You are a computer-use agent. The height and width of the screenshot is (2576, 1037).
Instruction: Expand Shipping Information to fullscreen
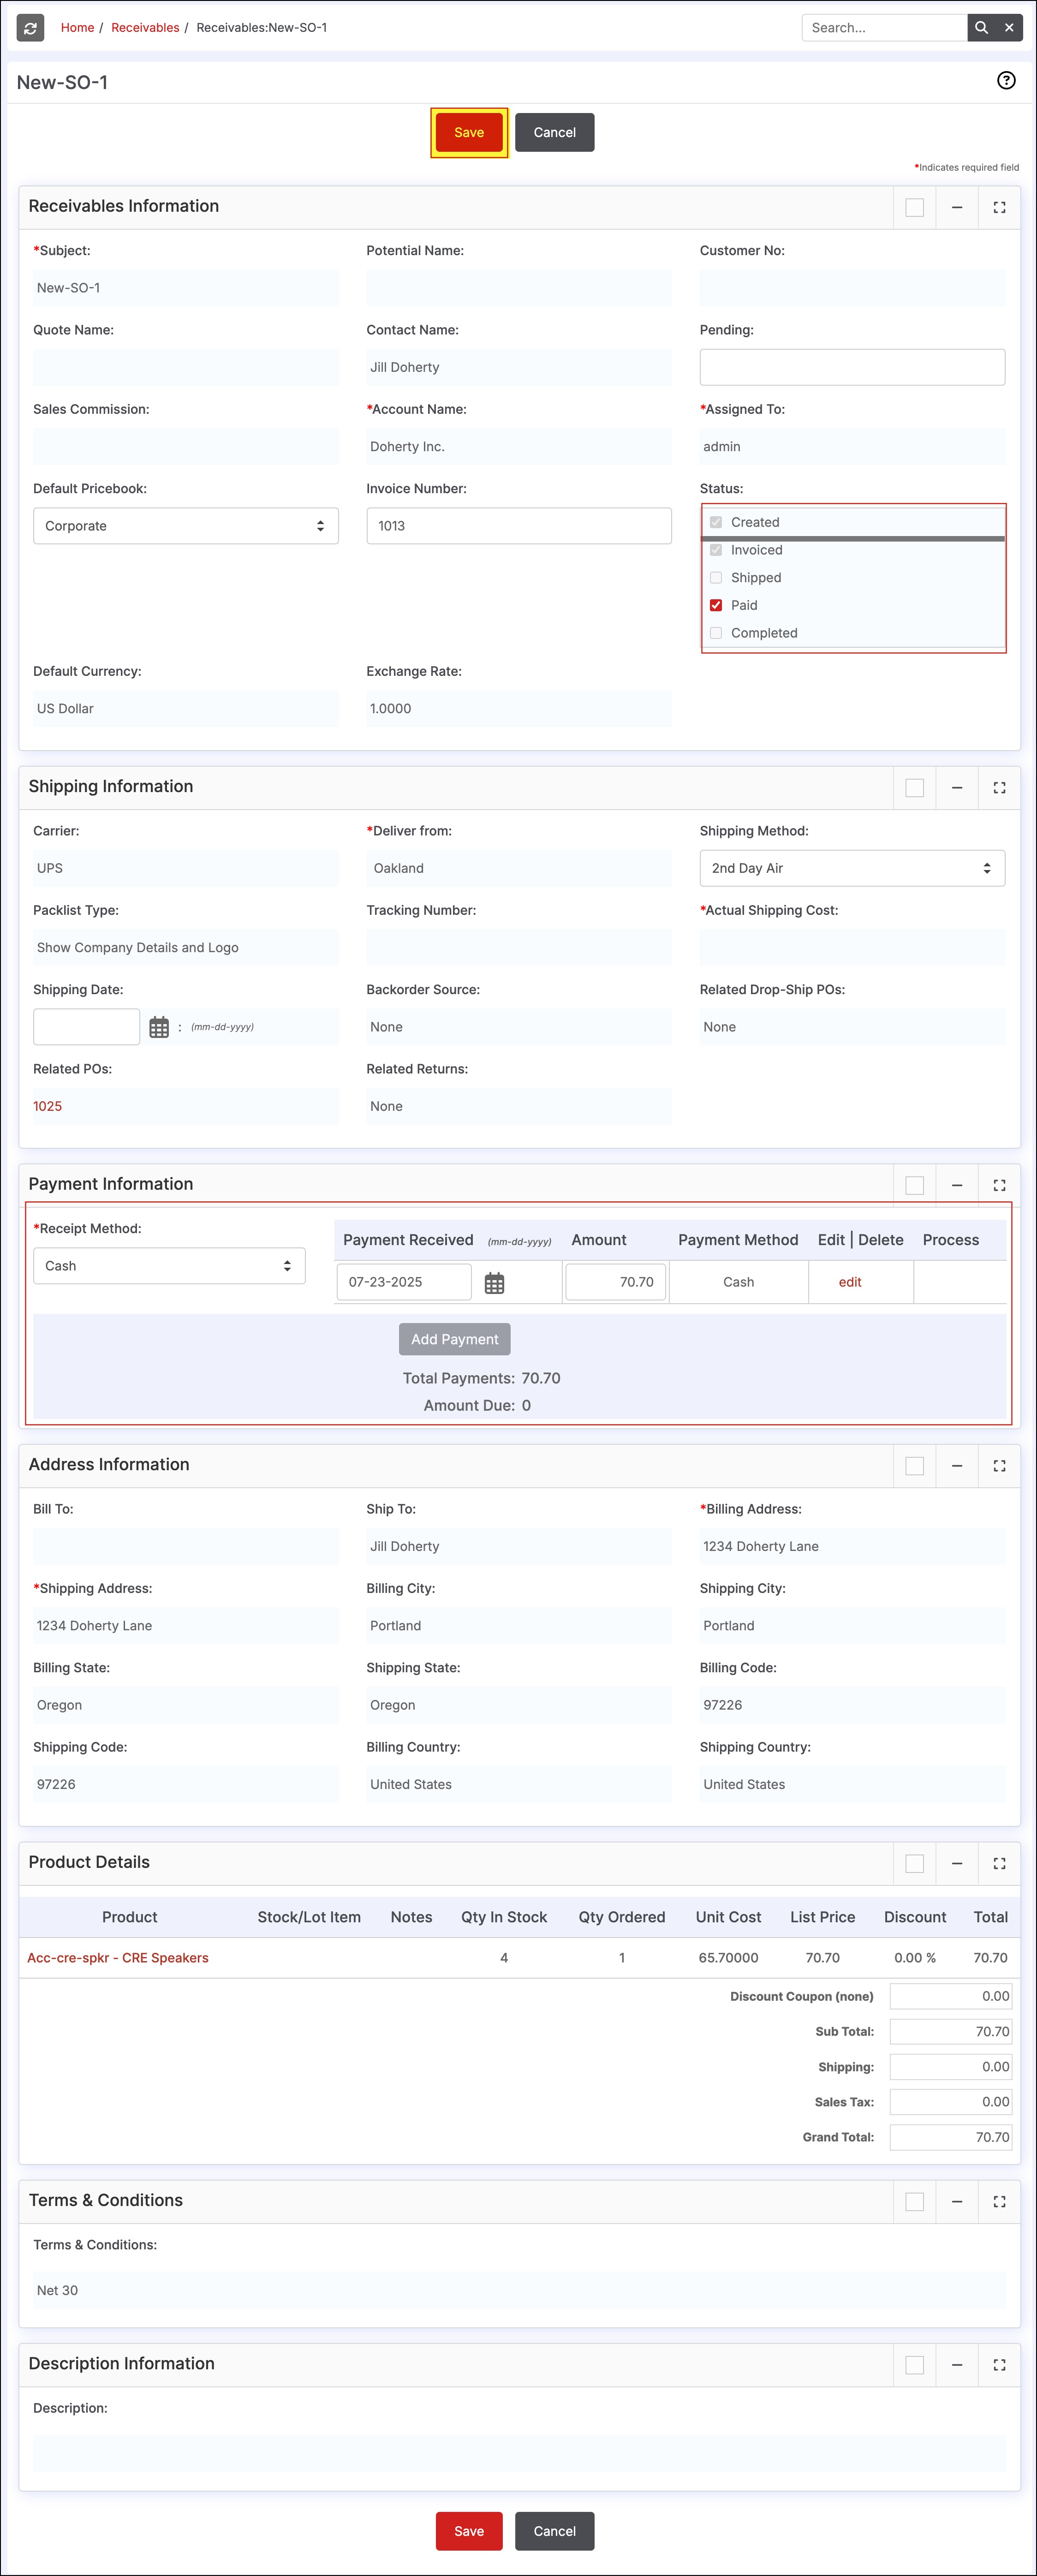[999, 788]
